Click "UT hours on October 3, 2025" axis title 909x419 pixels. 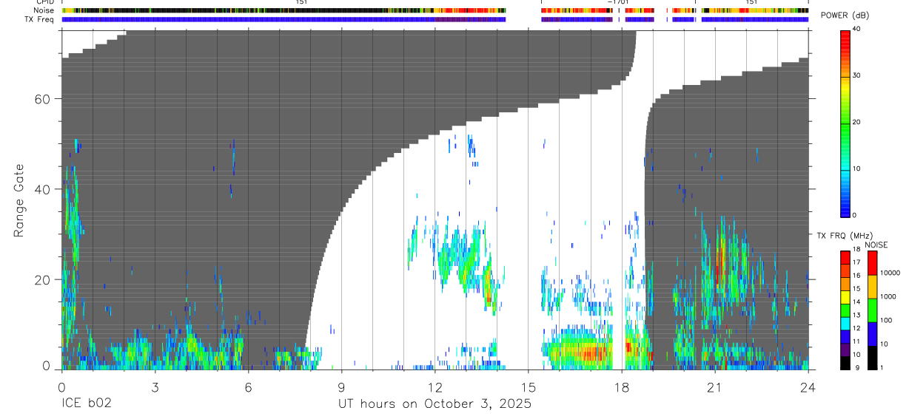(x=435, y=404)
